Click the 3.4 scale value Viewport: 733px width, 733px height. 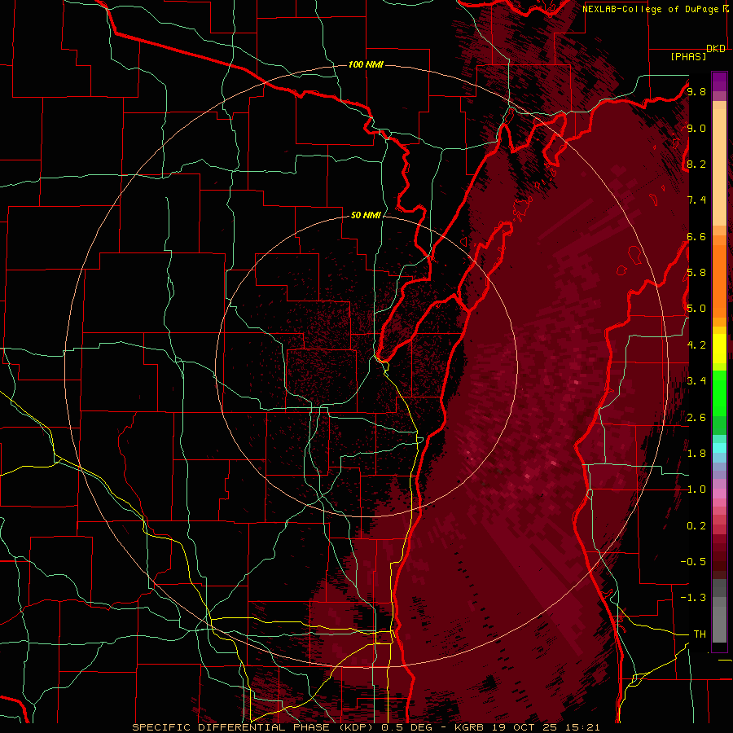tap(696, 381)
